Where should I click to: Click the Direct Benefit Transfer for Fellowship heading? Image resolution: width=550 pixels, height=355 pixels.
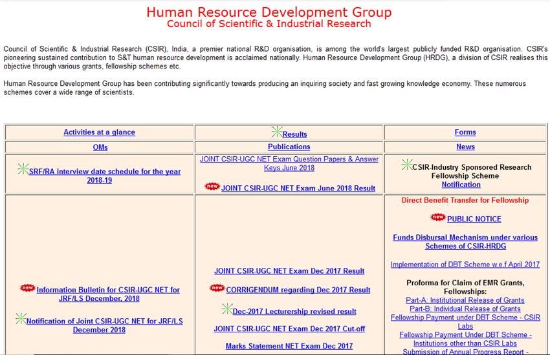pyautogui.click(x=465, y=200)
